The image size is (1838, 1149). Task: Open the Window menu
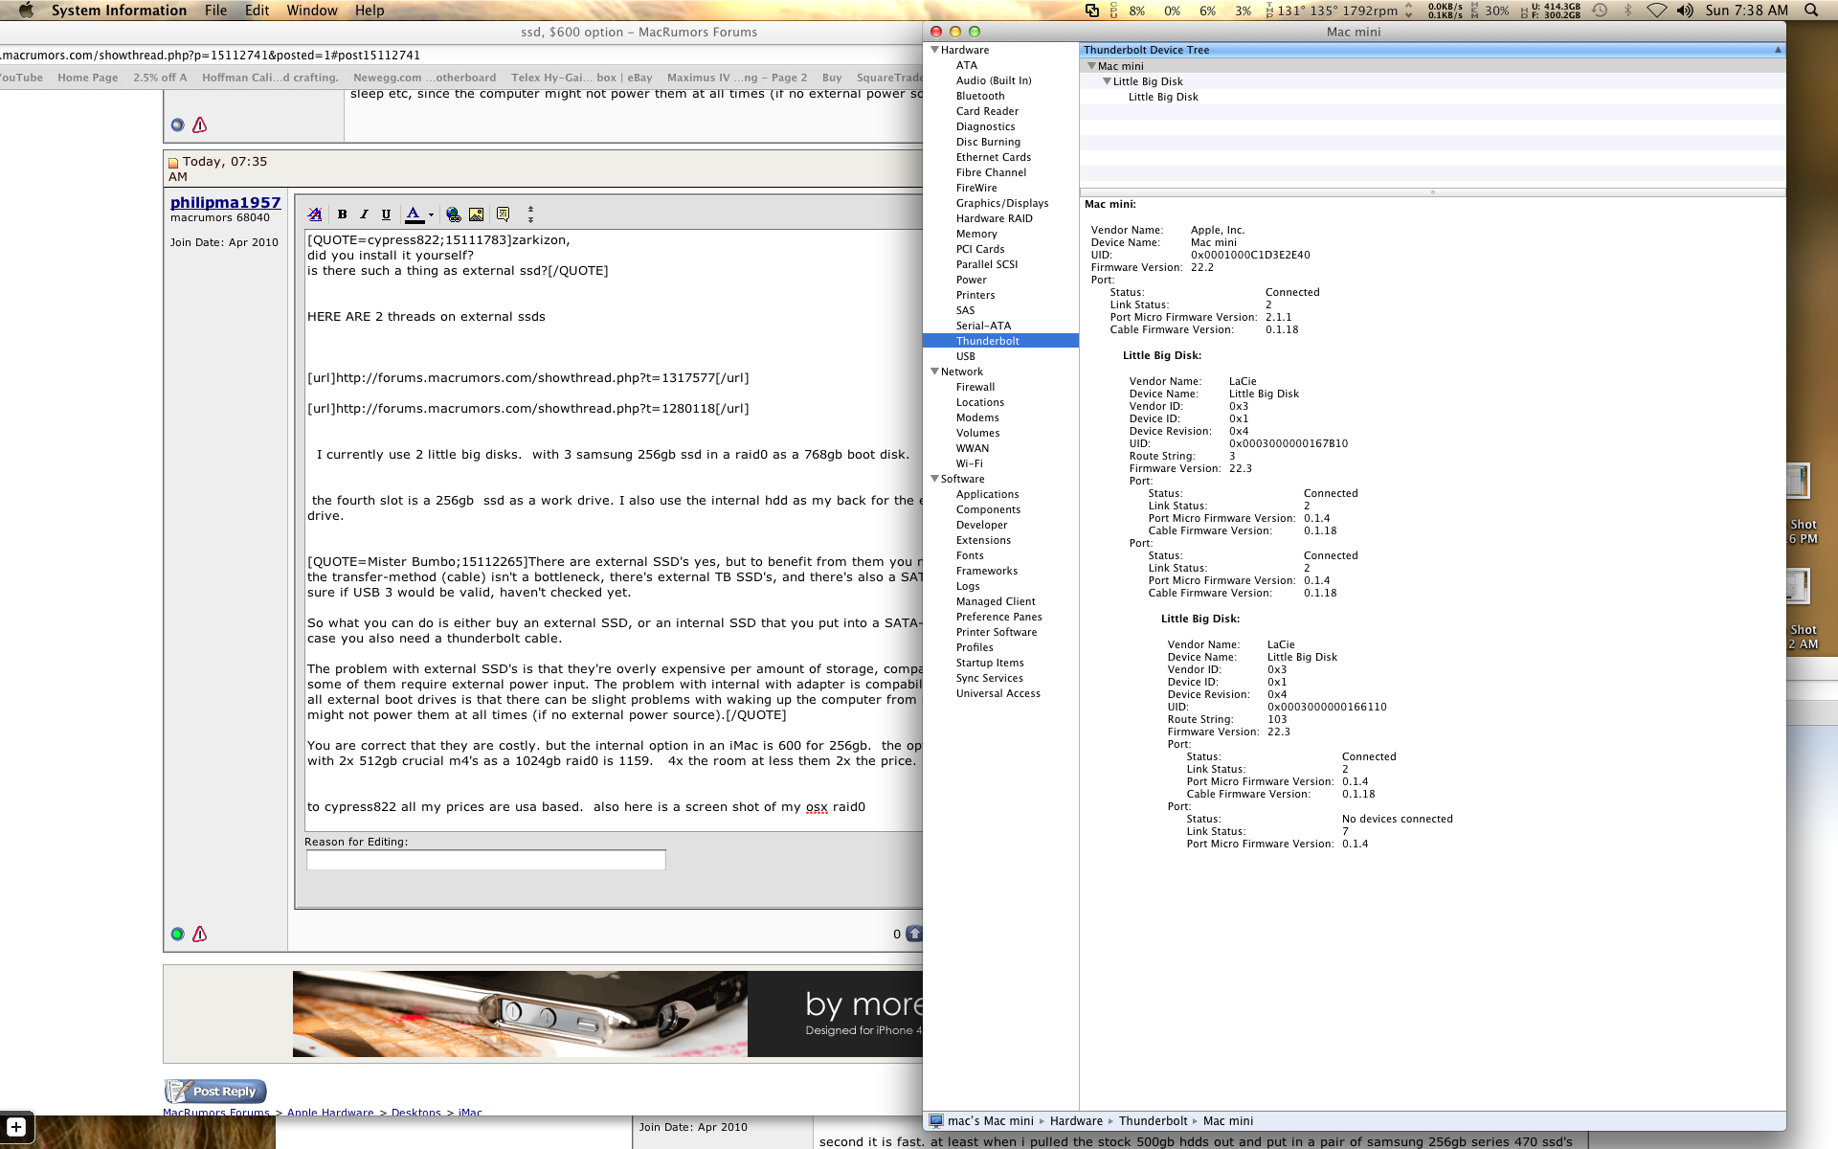pos(311,11)
